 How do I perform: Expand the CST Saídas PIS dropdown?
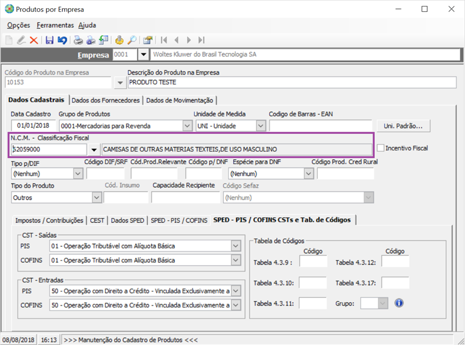[235, 246]
